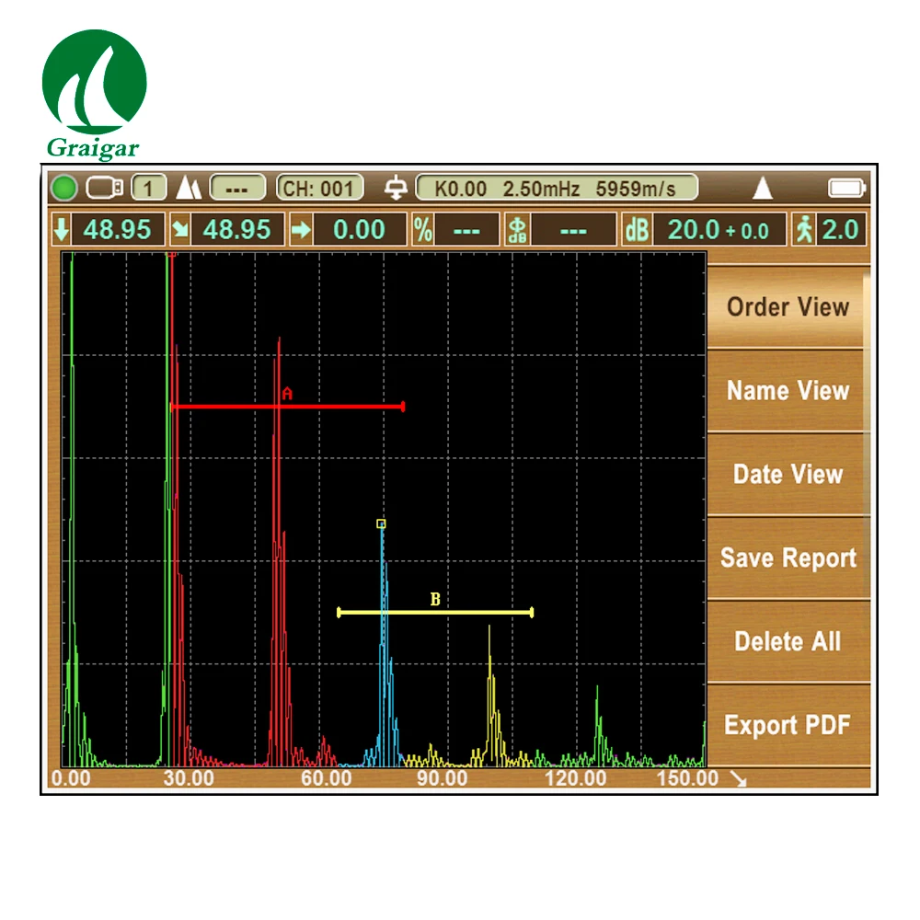Click the dB gain icon
Screen dimensions: 920x920
coord(638,229)
